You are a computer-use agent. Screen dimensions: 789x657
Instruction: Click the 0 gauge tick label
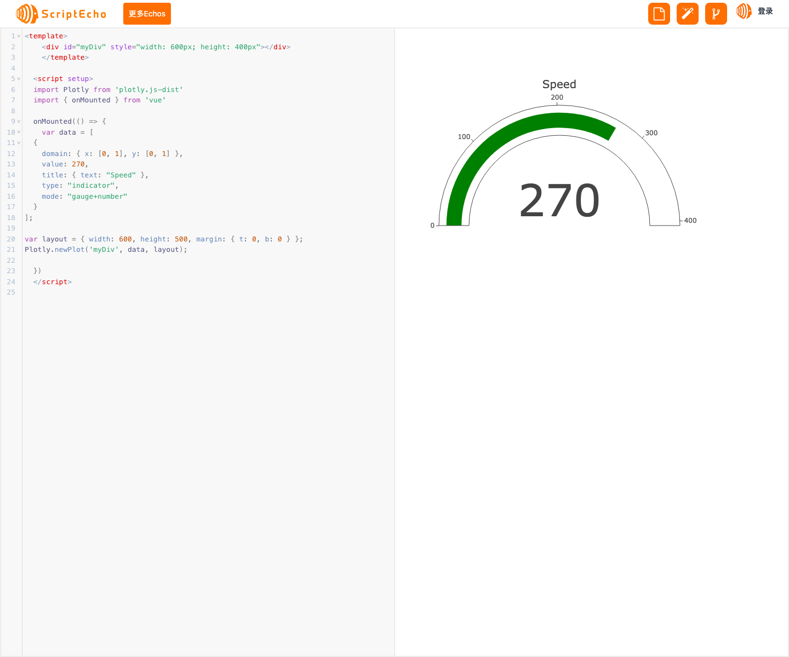click(432, 226)
